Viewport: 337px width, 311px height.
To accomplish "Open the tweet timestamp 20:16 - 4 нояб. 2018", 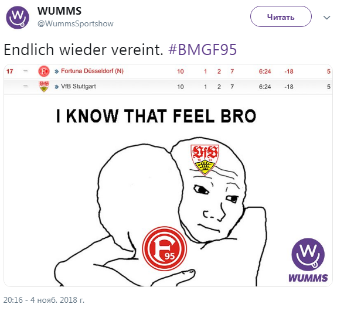I will (x=44, y=300).
